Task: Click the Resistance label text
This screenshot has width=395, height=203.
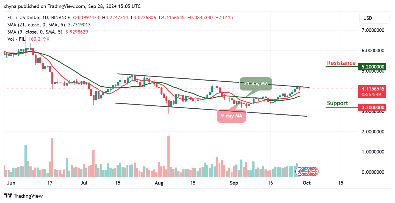Action: pyautogui.click(x=341, y=63)
